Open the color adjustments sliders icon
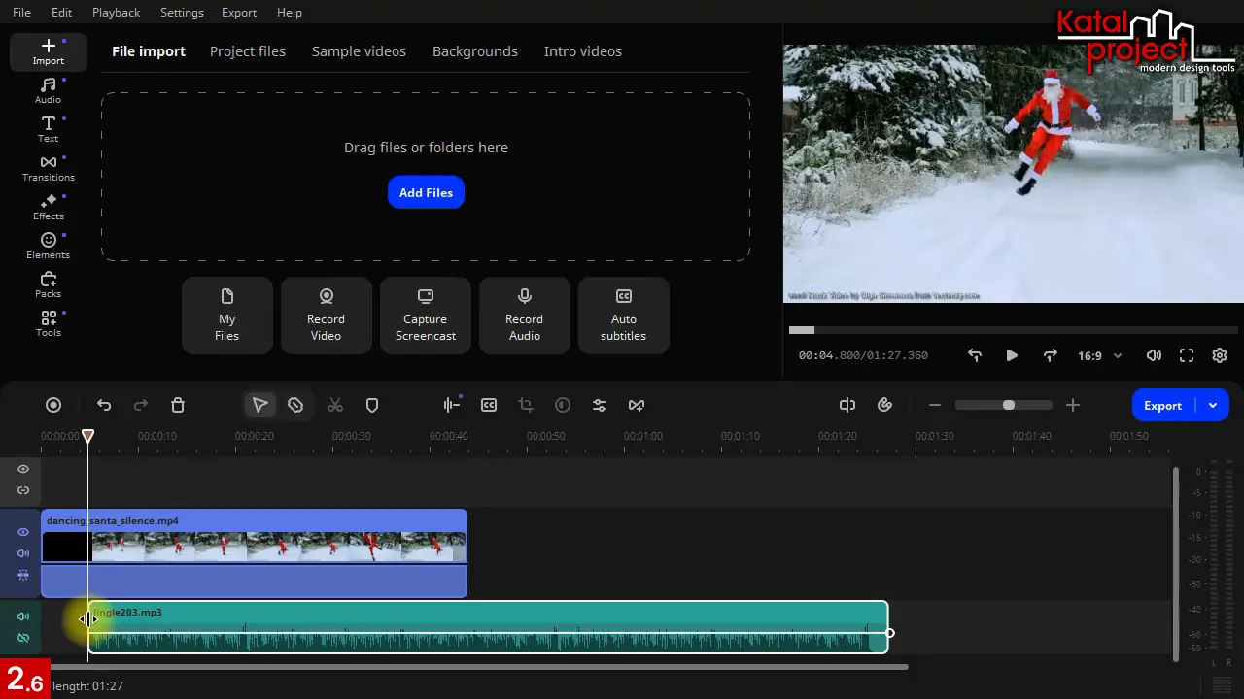The width and height of the screenshot is (1244, 699). (600, 405)
